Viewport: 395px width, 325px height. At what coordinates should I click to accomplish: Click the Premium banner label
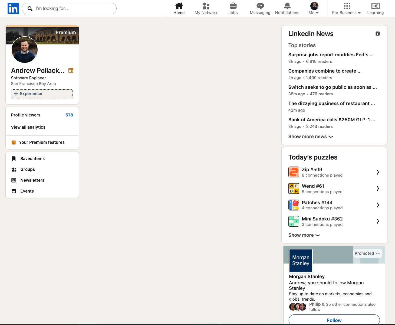click(66, 32)
